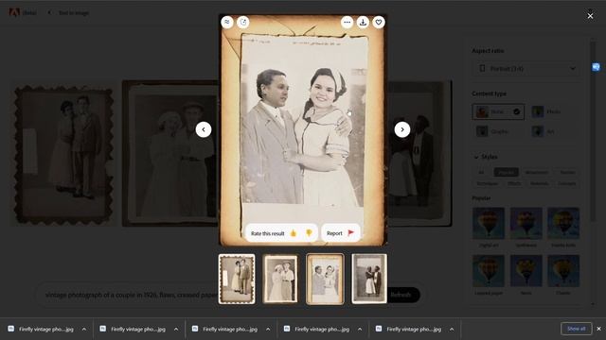The image size is (606, 340).
Task: Switch to the Concepts styles tab
Action: (x=567, y=183)
